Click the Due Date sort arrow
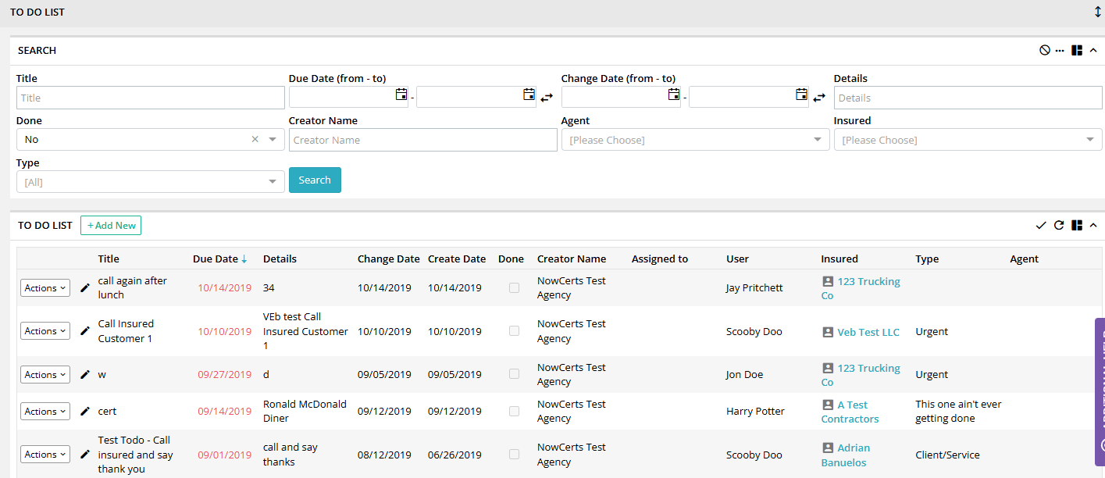 point(244,259)
